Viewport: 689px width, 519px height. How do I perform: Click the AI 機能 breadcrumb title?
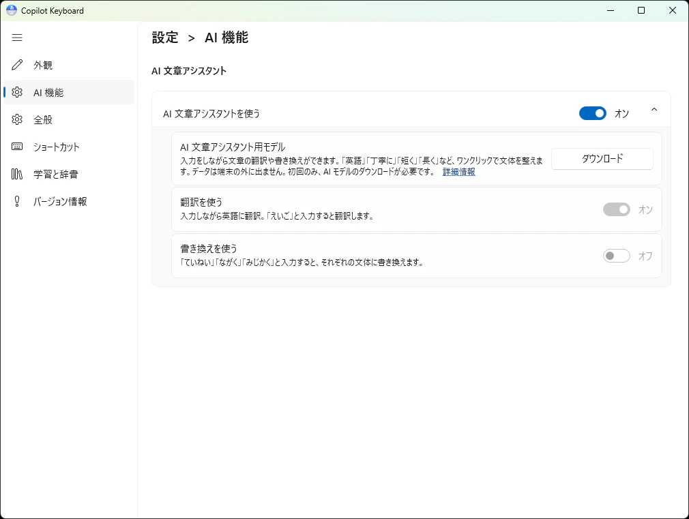[x=226, y=38]
